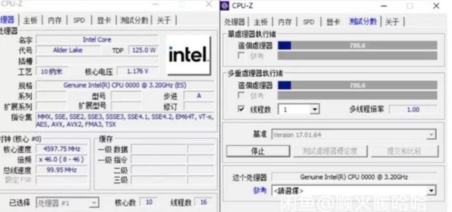The width and height of the screenshot is (452, 212).
Task: Click the 停止 button
Action: coord(258,151)
